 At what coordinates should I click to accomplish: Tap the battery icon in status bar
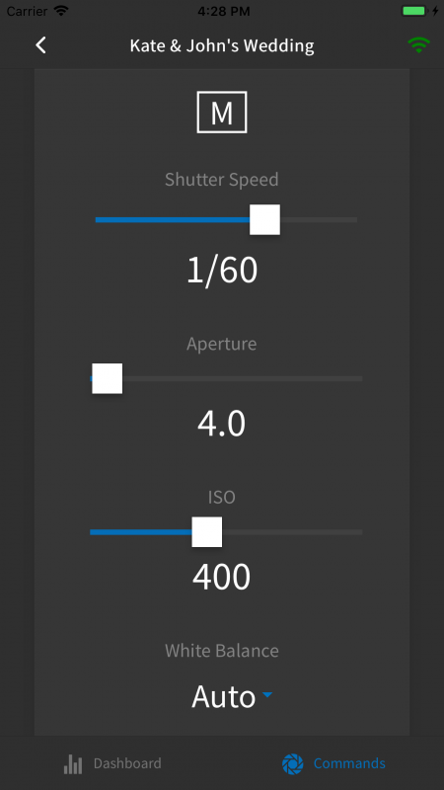point(415,11)
